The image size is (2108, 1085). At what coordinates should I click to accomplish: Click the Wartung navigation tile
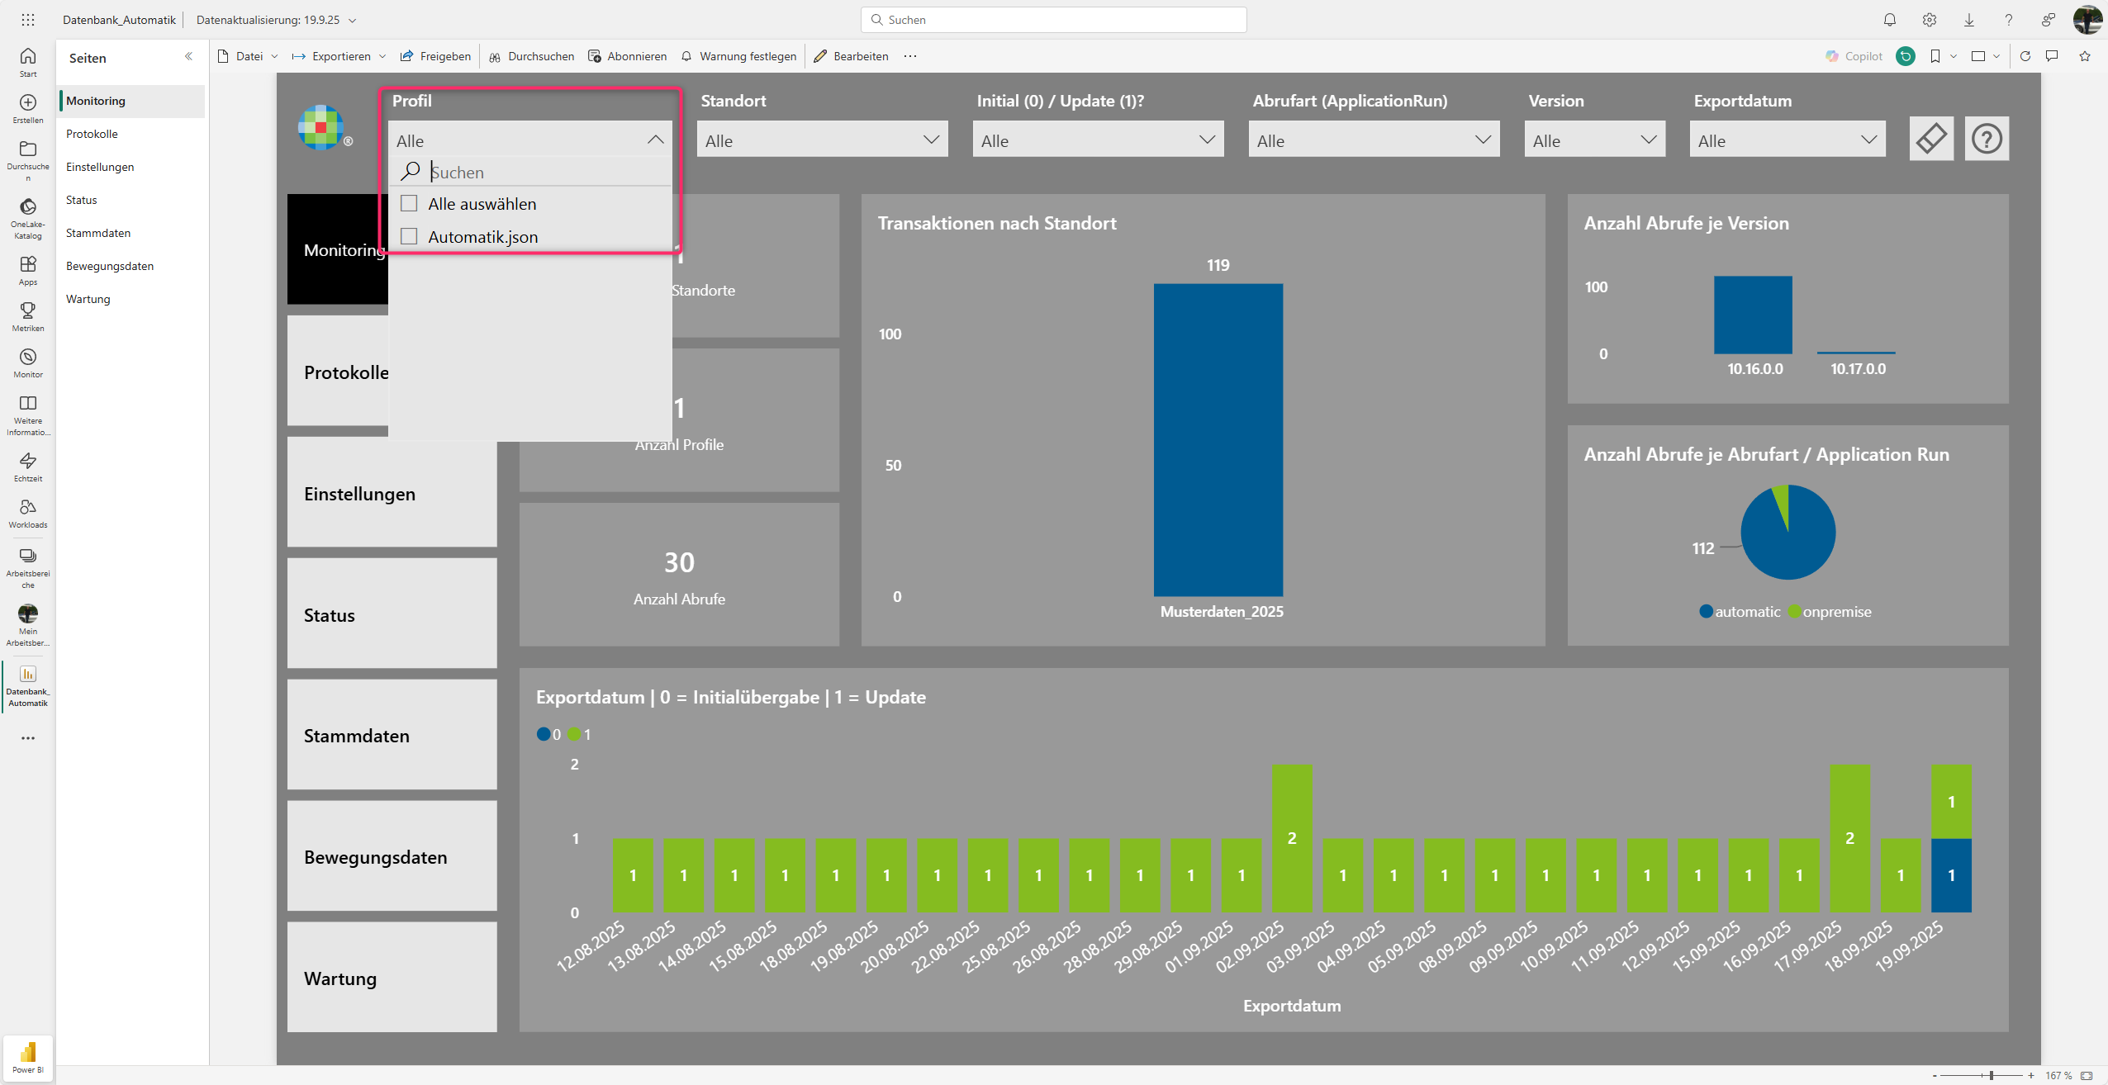392,978
